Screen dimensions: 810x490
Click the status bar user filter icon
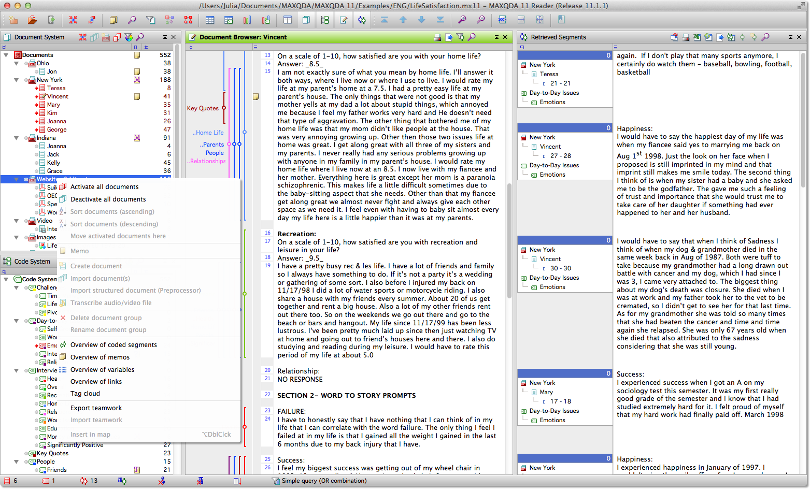[162, 481]
